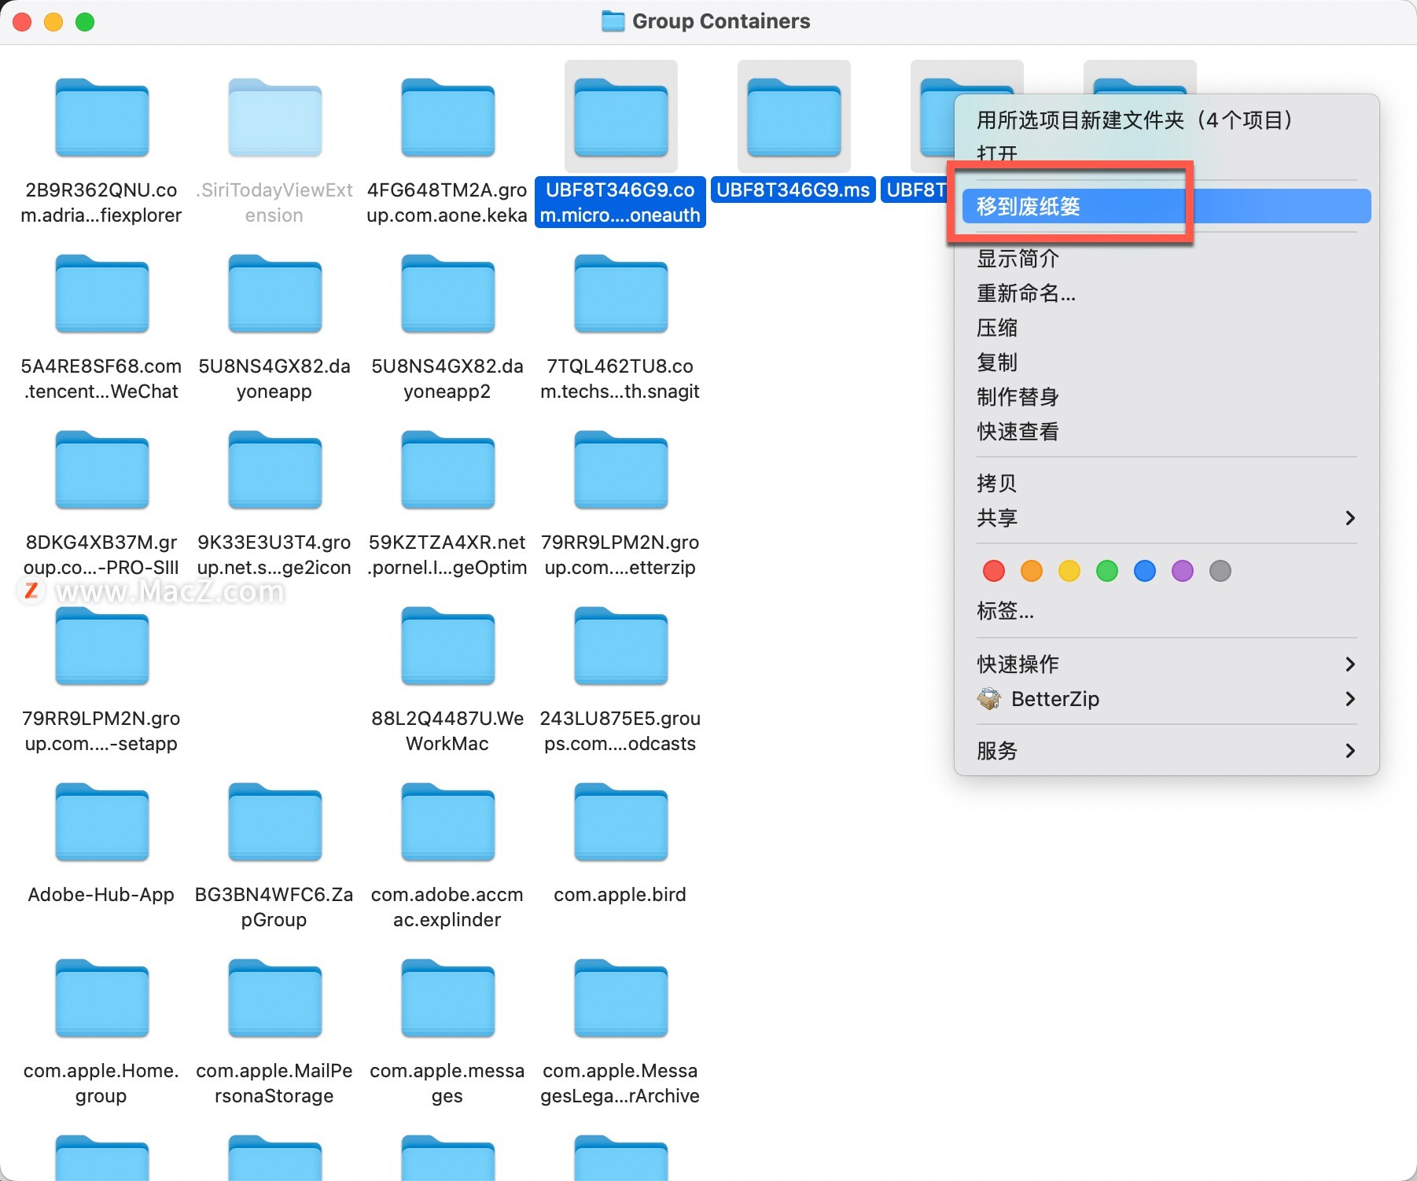Choose 复制 from the context menu

1167,362
